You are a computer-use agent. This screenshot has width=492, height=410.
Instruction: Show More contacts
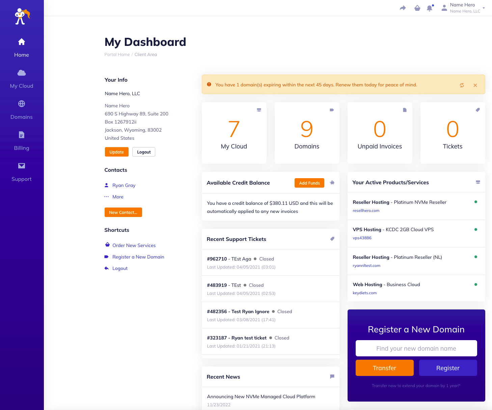[x=118, y=197]
